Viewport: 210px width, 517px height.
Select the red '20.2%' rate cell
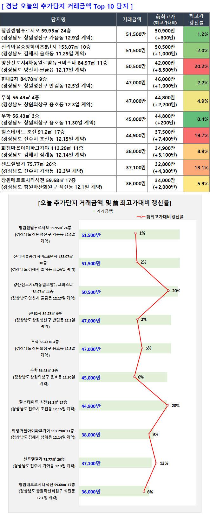tap(196, 67)
